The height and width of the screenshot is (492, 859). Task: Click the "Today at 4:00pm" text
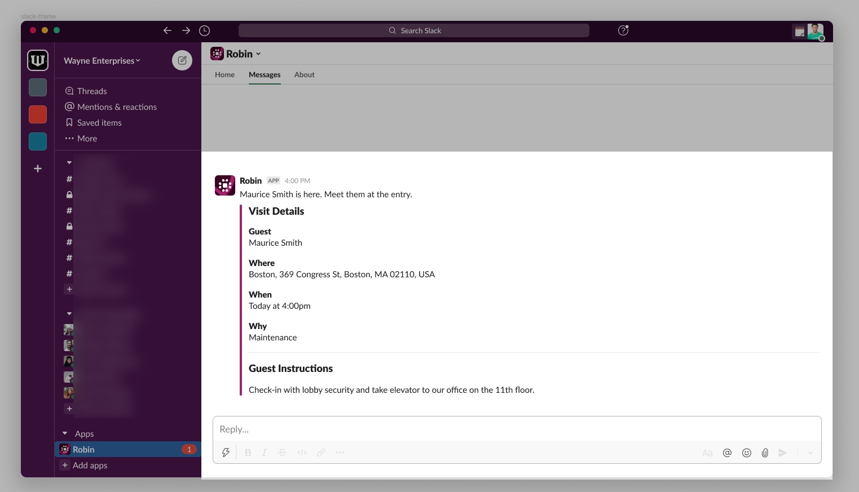(x=279, y=306)
